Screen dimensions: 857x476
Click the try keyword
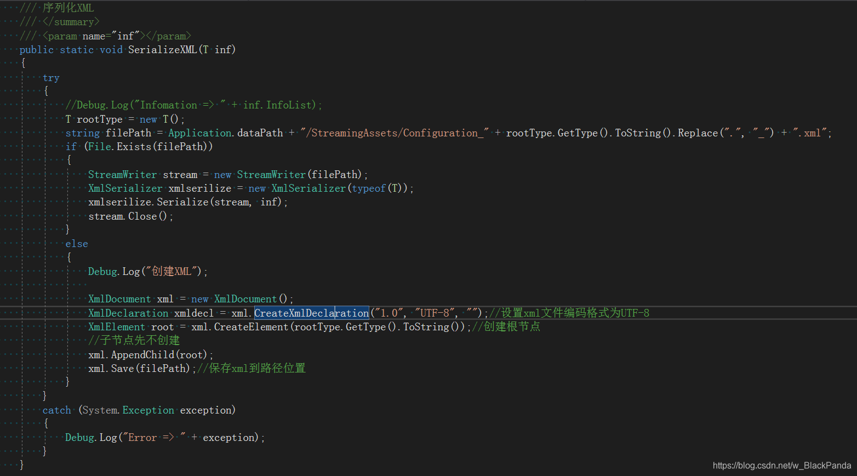(x=50, y=77)
